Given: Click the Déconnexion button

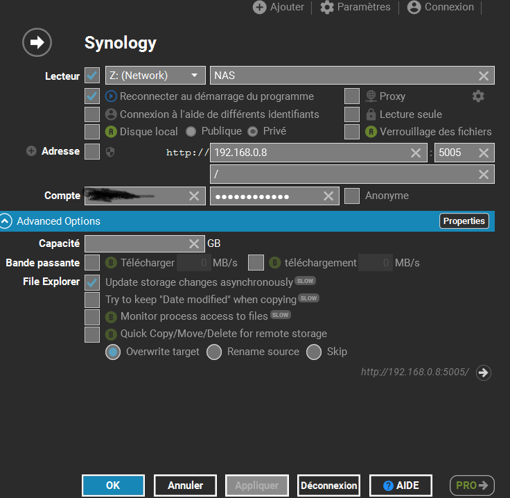Looking at the screenshot, I should [x=329, y=486].
